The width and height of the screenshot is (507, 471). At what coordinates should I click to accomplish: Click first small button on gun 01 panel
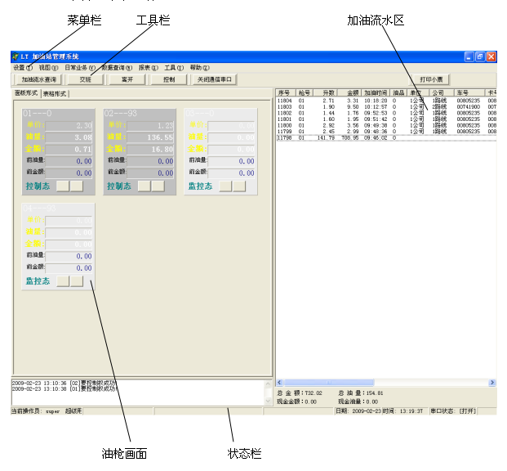point(63,186)
